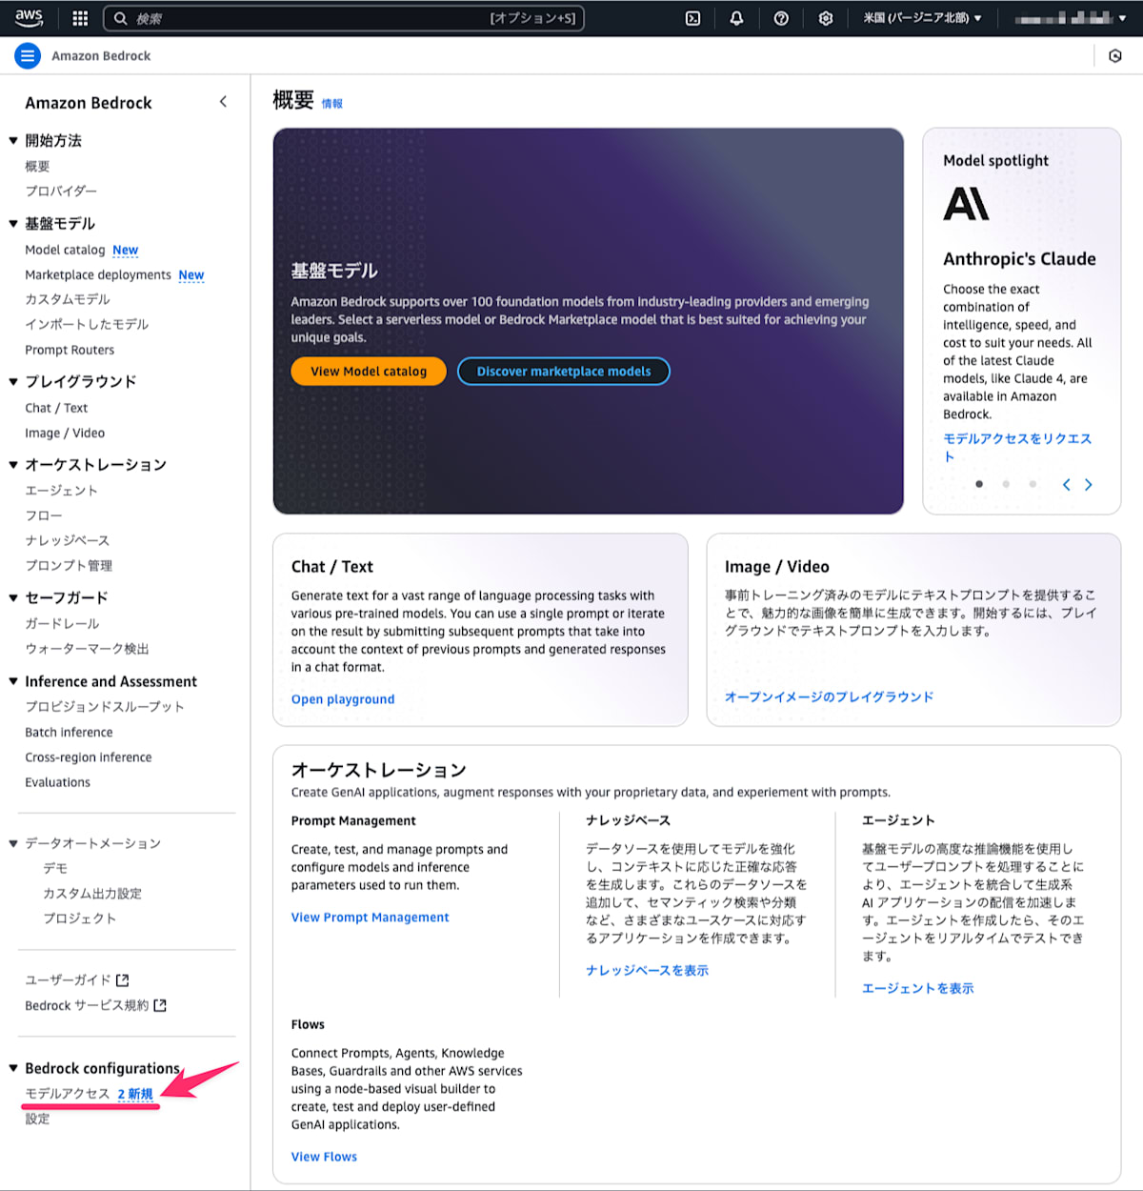Click Discover marketplace models button

coord(564,372)
